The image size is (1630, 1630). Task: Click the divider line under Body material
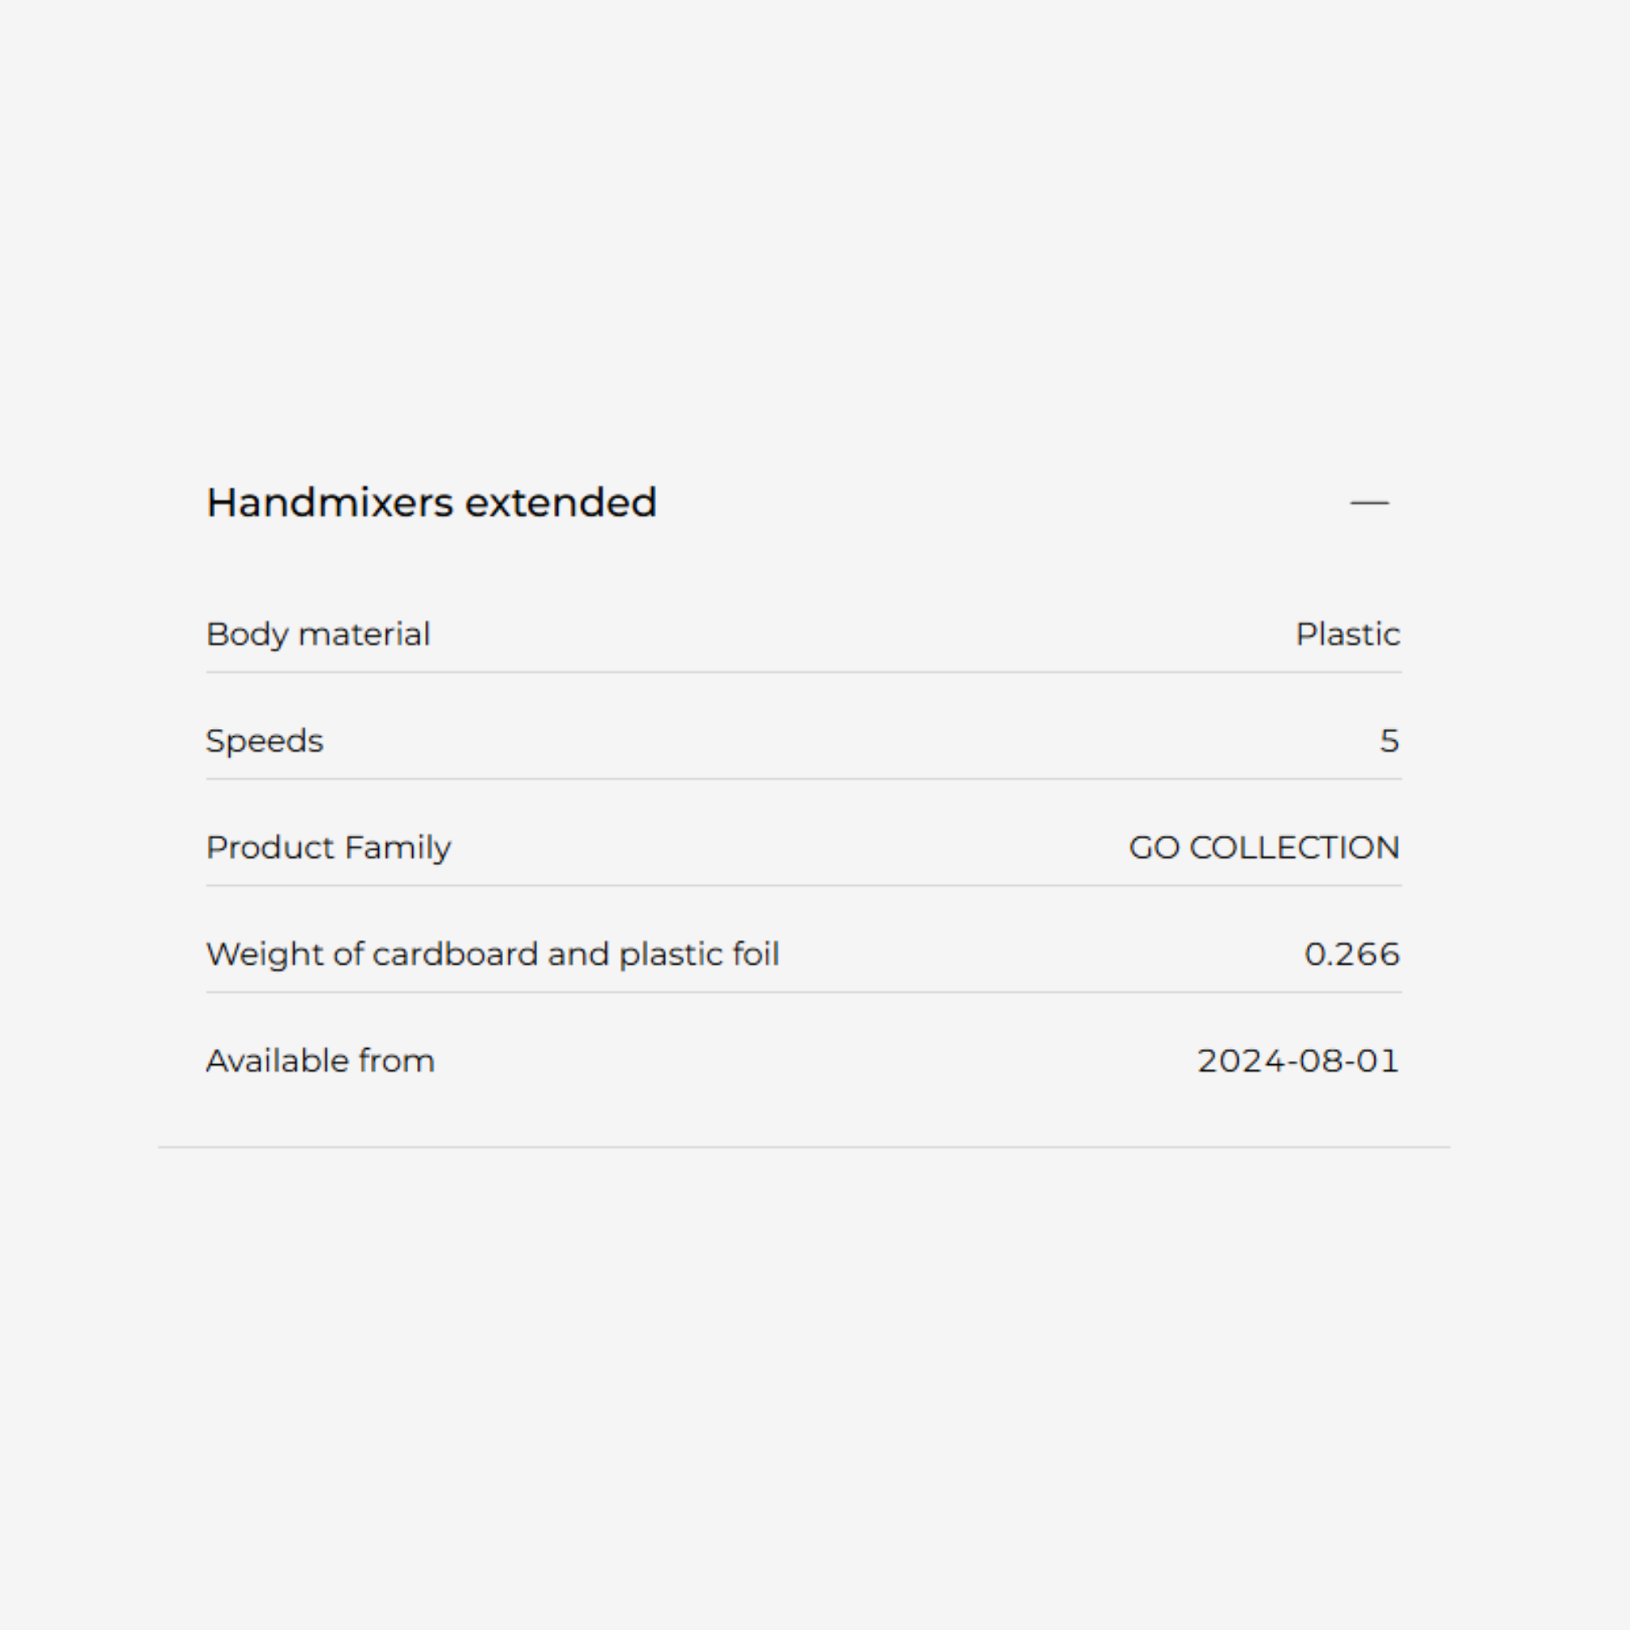803,673
